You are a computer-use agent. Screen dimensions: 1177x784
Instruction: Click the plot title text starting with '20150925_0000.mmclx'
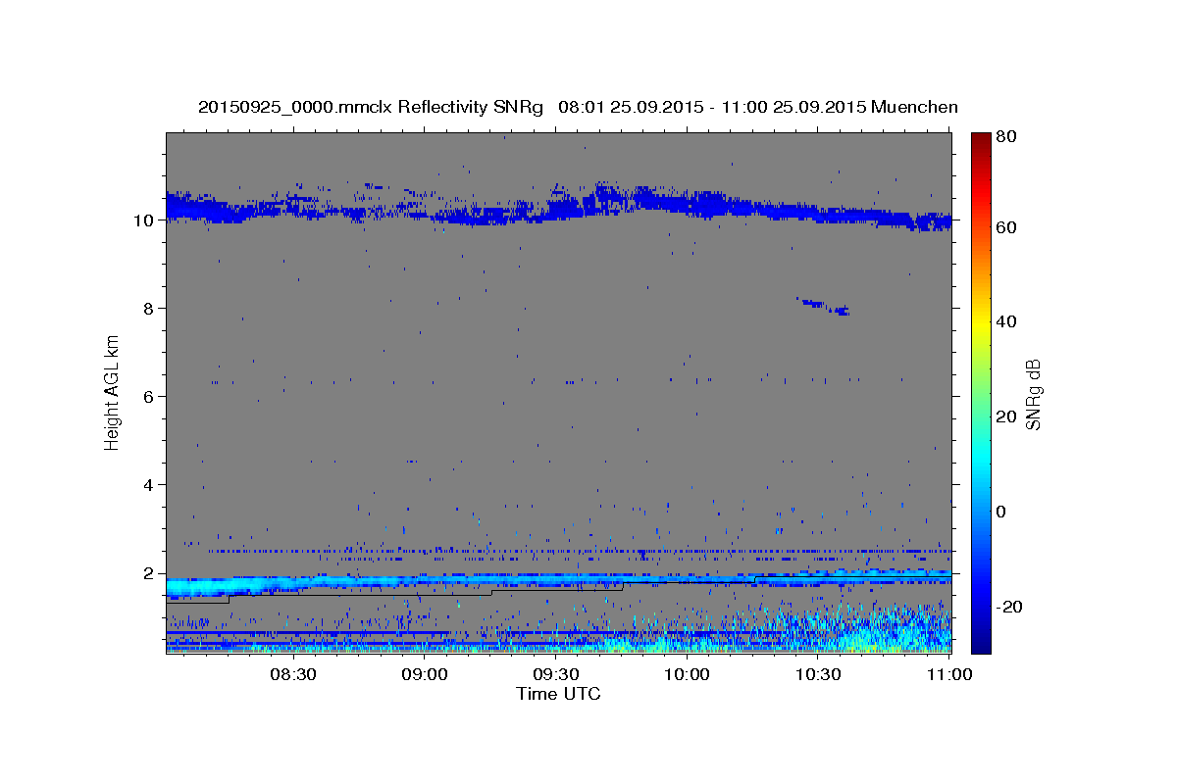578,106
